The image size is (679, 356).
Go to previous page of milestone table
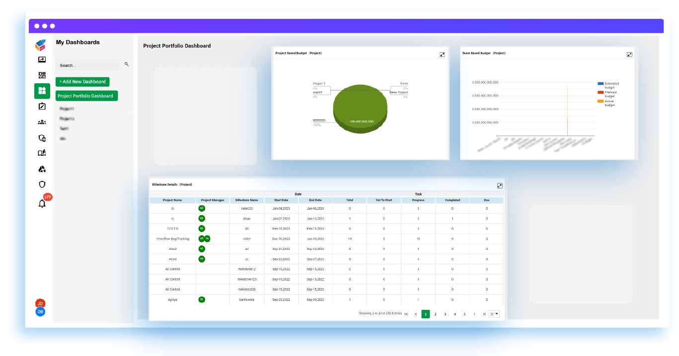click(416, 314)
